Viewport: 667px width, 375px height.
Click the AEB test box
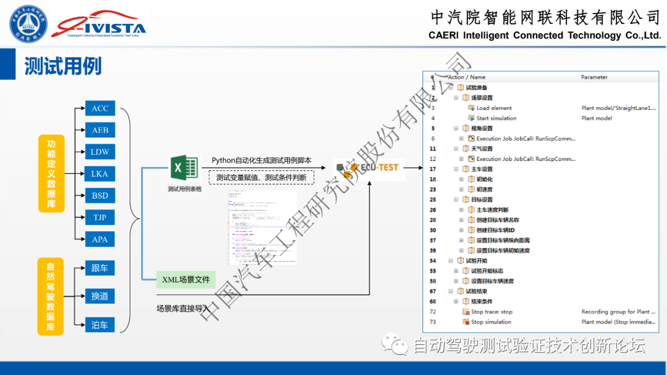tap(99, 130)
